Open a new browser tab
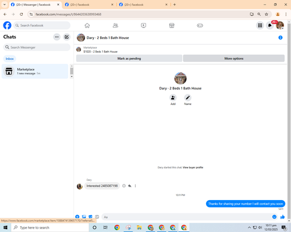Screen dimensions: 291x232 tap(175, 5)
